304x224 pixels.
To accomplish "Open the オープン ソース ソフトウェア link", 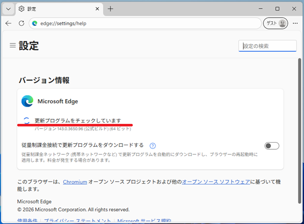I will (216, 182).
